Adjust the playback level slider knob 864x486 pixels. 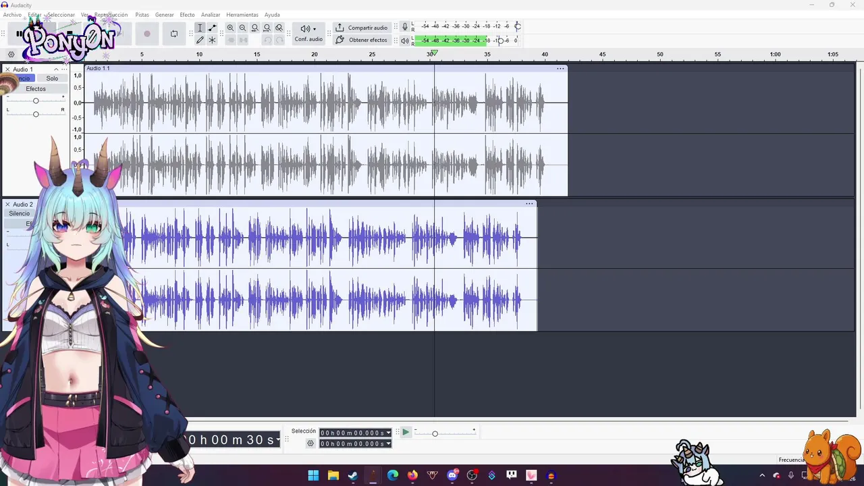pos(500,40)
